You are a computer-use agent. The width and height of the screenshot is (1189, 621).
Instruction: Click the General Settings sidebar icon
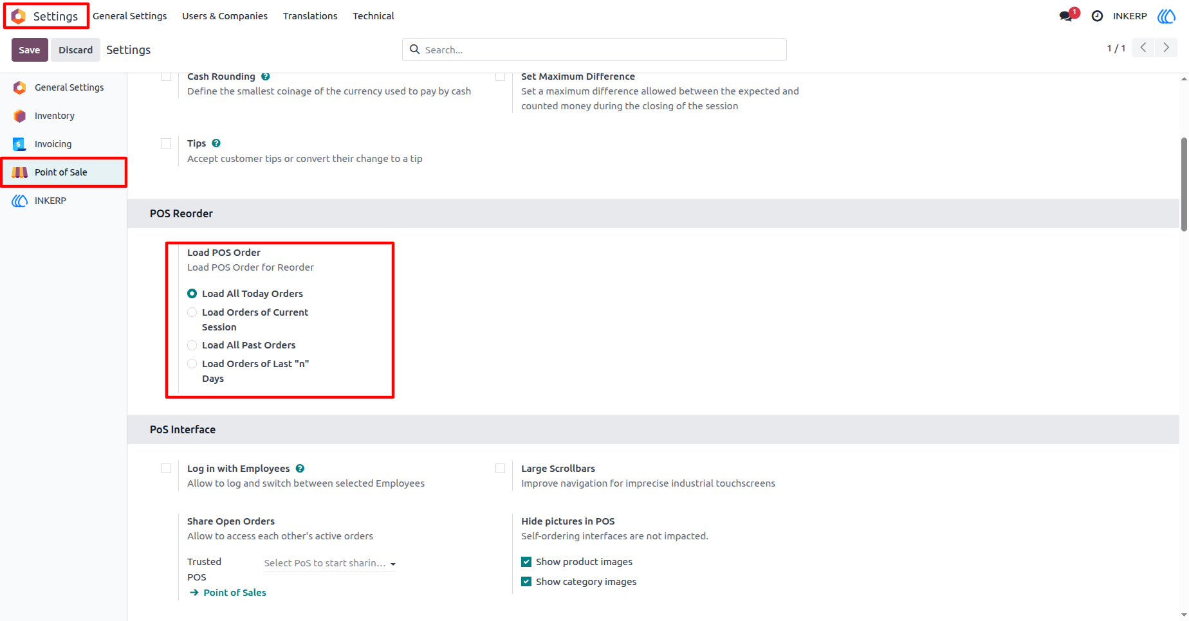coord(20,87)
